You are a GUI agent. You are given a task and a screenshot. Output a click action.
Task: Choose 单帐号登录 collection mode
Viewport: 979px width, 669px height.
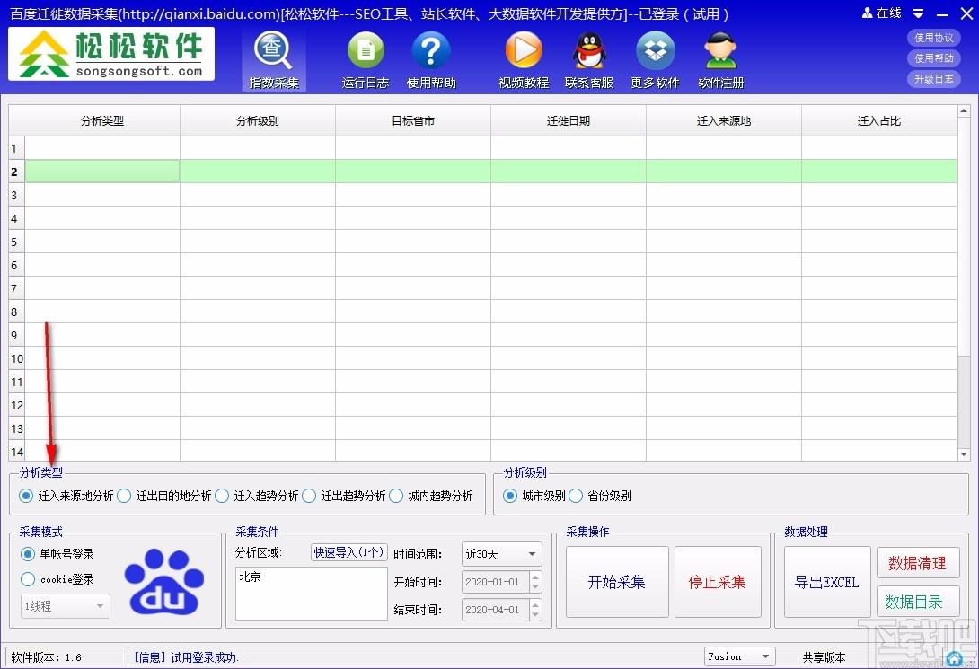click(57, 553)
